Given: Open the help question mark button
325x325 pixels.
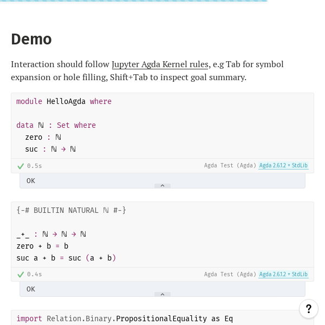Looking at the screenshot, I should click(x=308, y=309).
